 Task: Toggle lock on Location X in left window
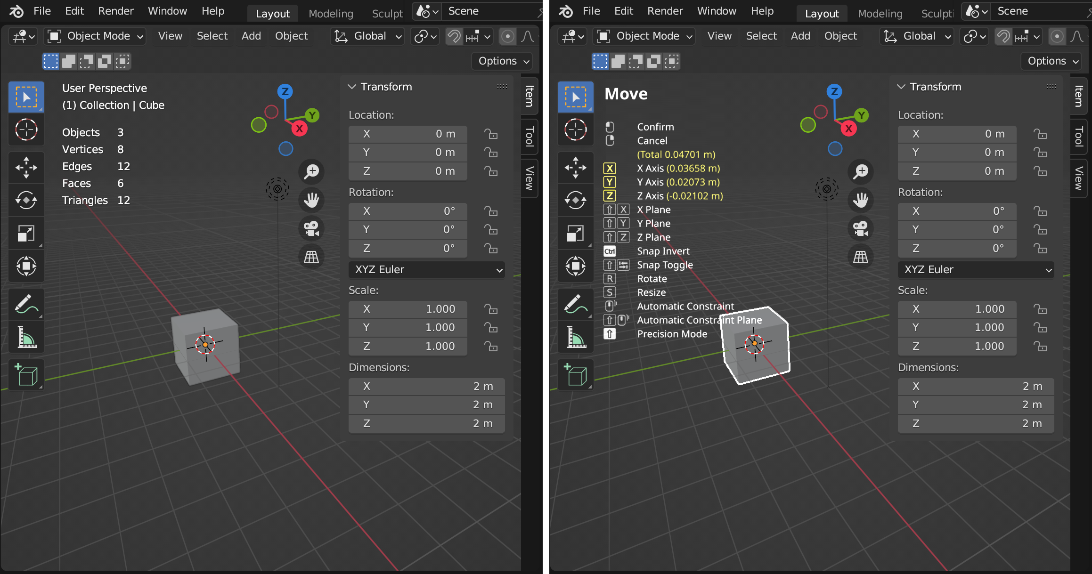[491, 134]
